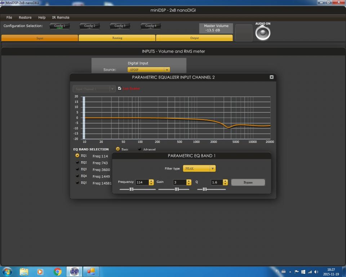
Task: Click the Q slider handle
Action: point(205,189)
